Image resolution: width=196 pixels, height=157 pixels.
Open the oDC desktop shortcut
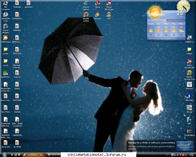point(109,16)
